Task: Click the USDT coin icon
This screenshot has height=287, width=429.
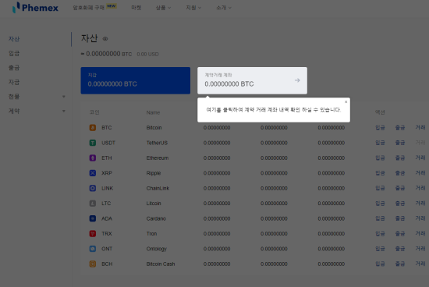Action: [x=93, y=143]
